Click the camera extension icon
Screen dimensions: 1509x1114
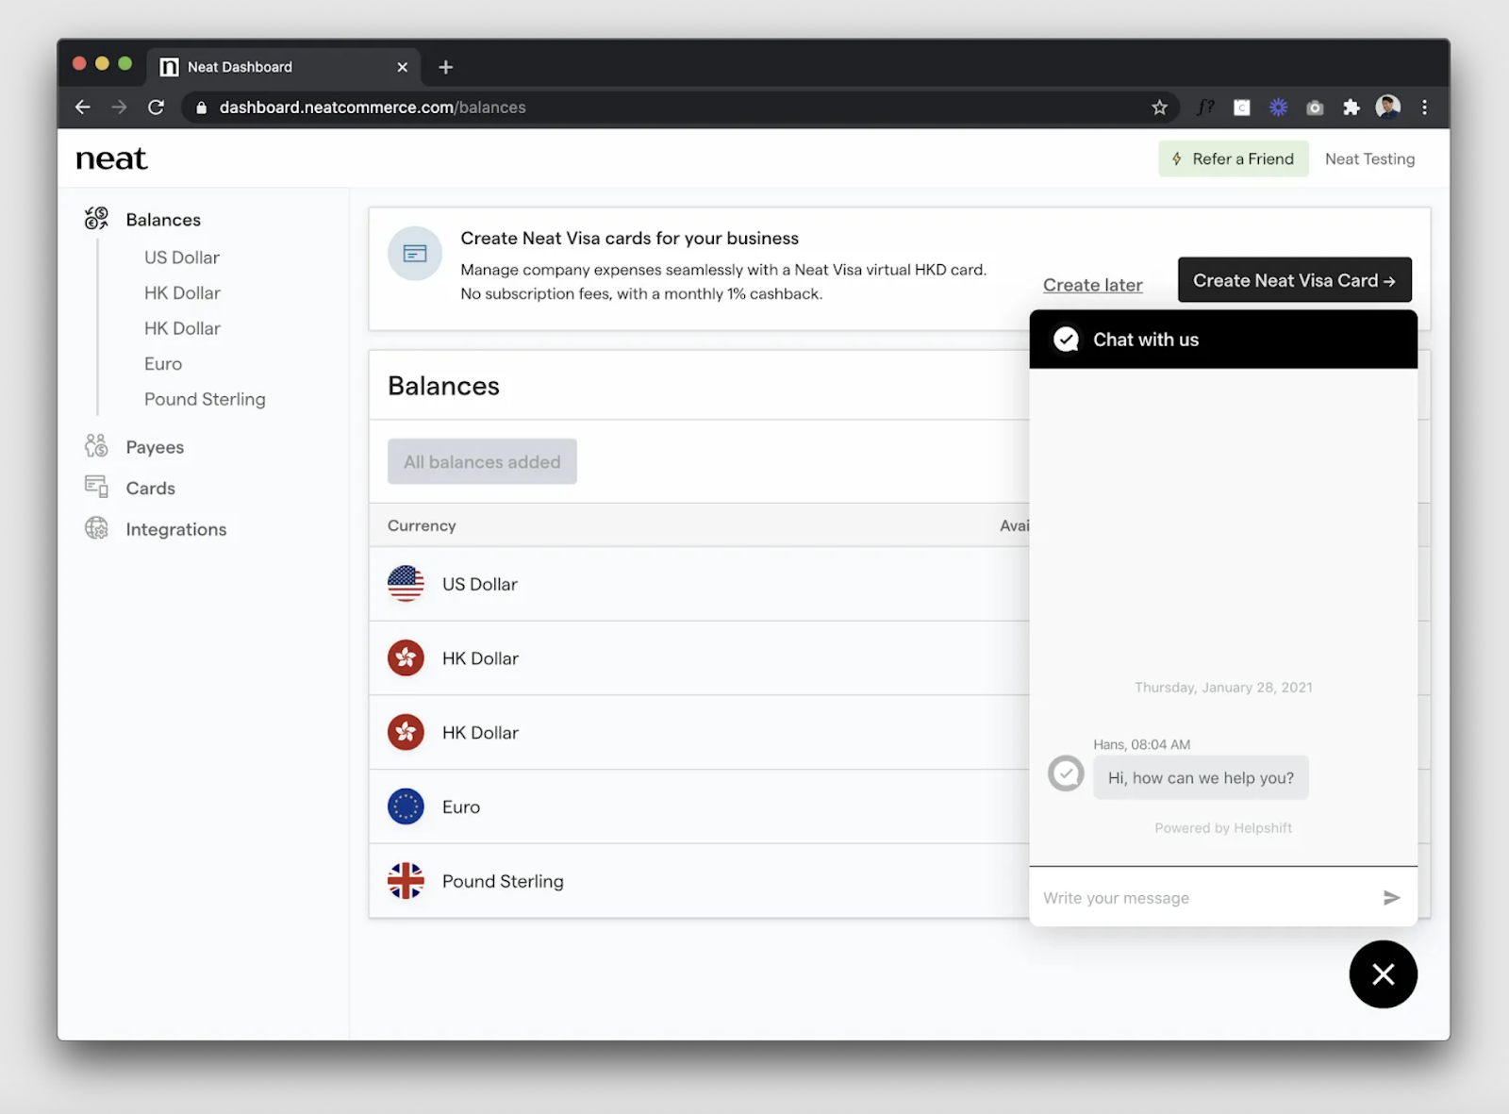click(1315, 108)
